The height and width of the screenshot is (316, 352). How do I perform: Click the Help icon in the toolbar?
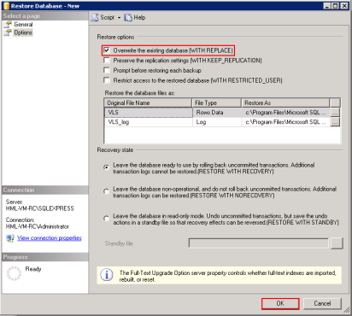128,17
